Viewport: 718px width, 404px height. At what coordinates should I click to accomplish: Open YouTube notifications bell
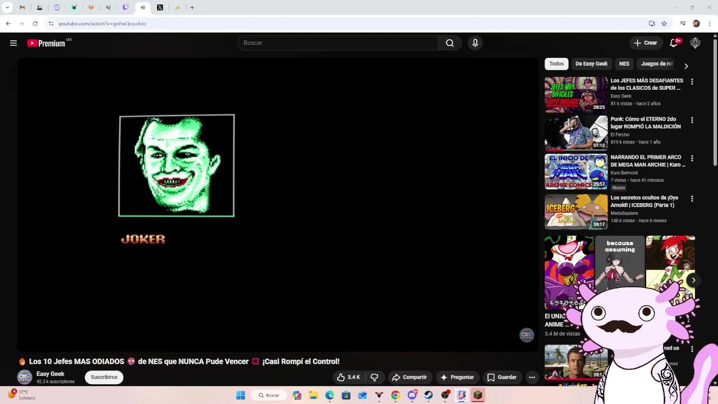pos(675,43)
